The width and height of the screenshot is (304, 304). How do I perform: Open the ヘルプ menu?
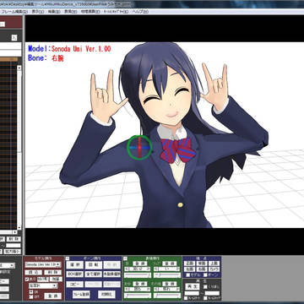point(140,12)
